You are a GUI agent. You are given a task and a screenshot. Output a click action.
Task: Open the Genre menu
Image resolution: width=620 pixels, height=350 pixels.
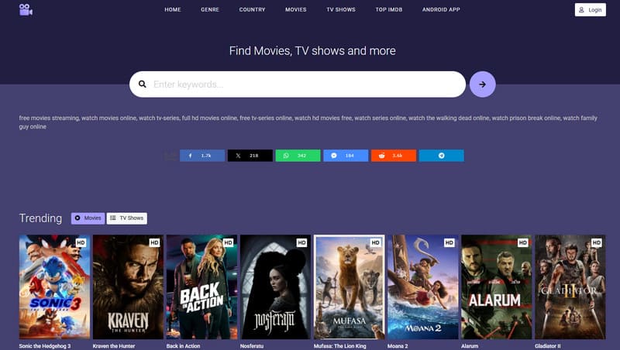point(209,10)
